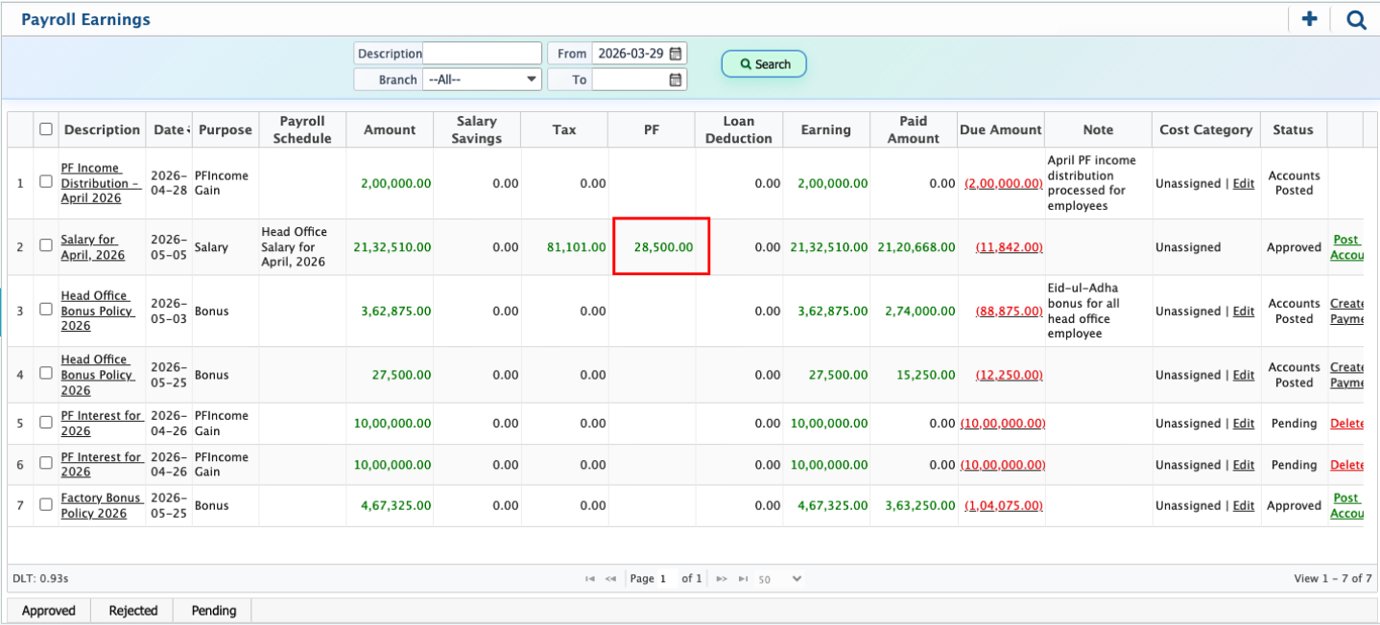This screenshot has width=1380, height=625.
Task: Click the magnifier icon at top right
Action: click(1355, 19)
